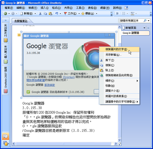
Task: Click the horizontal scrollbar right arrow
Action: click(116, 143)
